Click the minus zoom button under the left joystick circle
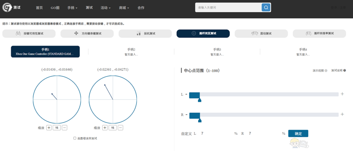The width and height of the screenshot is (353, 151). pyautogui.click(x=64, y=128)
